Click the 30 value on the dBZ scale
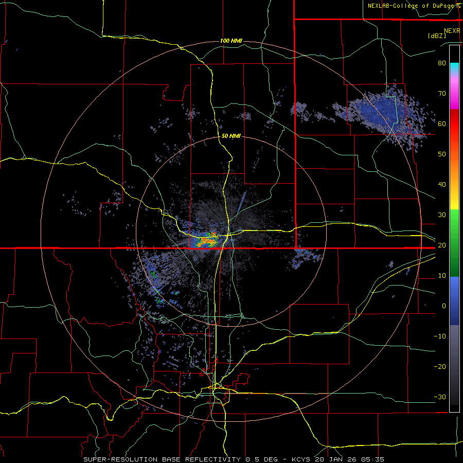 [x=442, y=215]
